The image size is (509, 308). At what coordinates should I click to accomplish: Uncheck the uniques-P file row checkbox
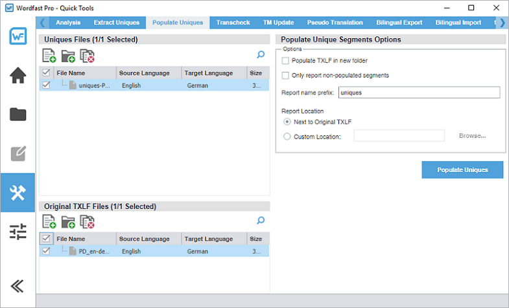(46, 85)
